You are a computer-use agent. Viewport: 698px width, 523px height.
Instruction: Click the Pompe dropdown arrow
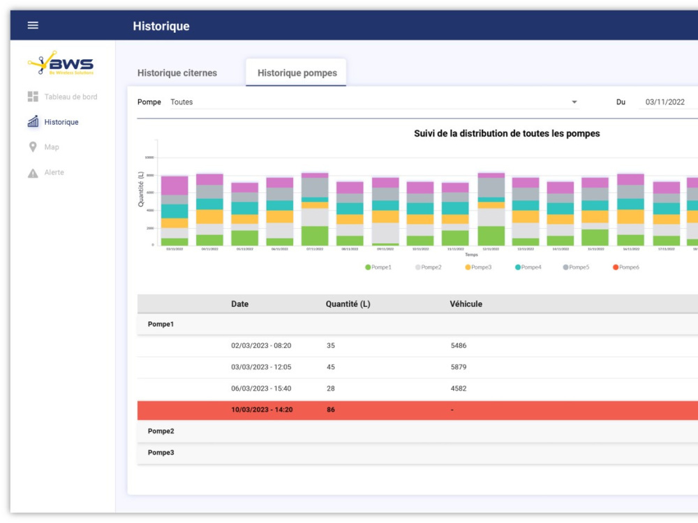click(x=574, y=102)
